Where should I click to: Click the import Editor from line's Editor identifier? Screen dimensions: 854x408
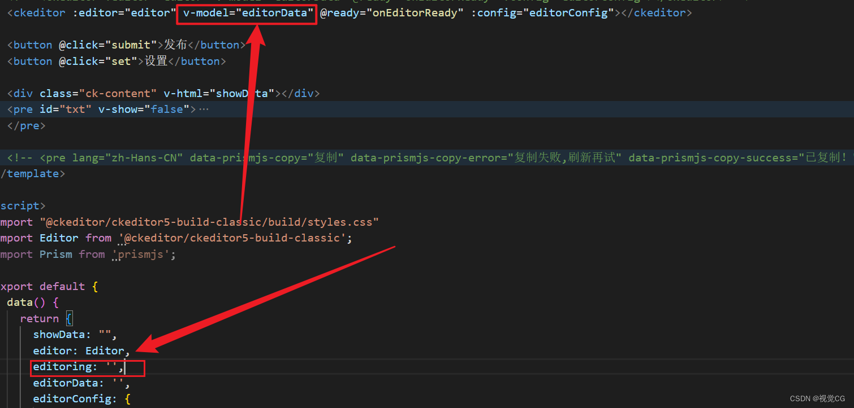tap(59, 238)
